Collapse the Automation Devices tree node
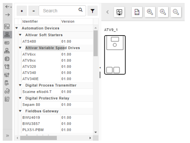The height and width of the screenshot is (143, 190). pyautogui.click(x=17, y=28)
